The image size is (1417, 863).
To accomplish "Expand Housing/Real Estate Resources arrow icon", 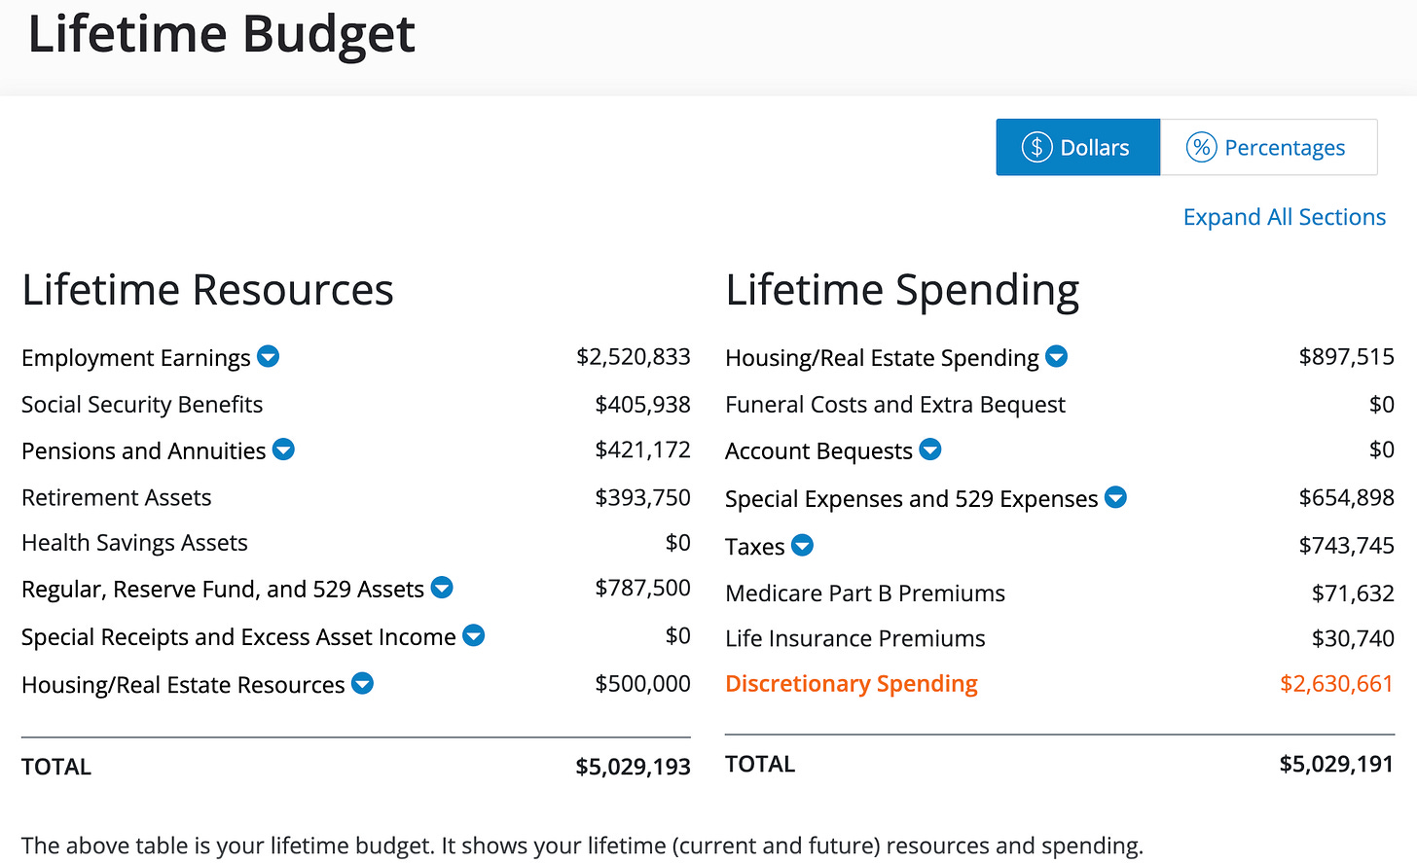I will click(x=362, y=683).
